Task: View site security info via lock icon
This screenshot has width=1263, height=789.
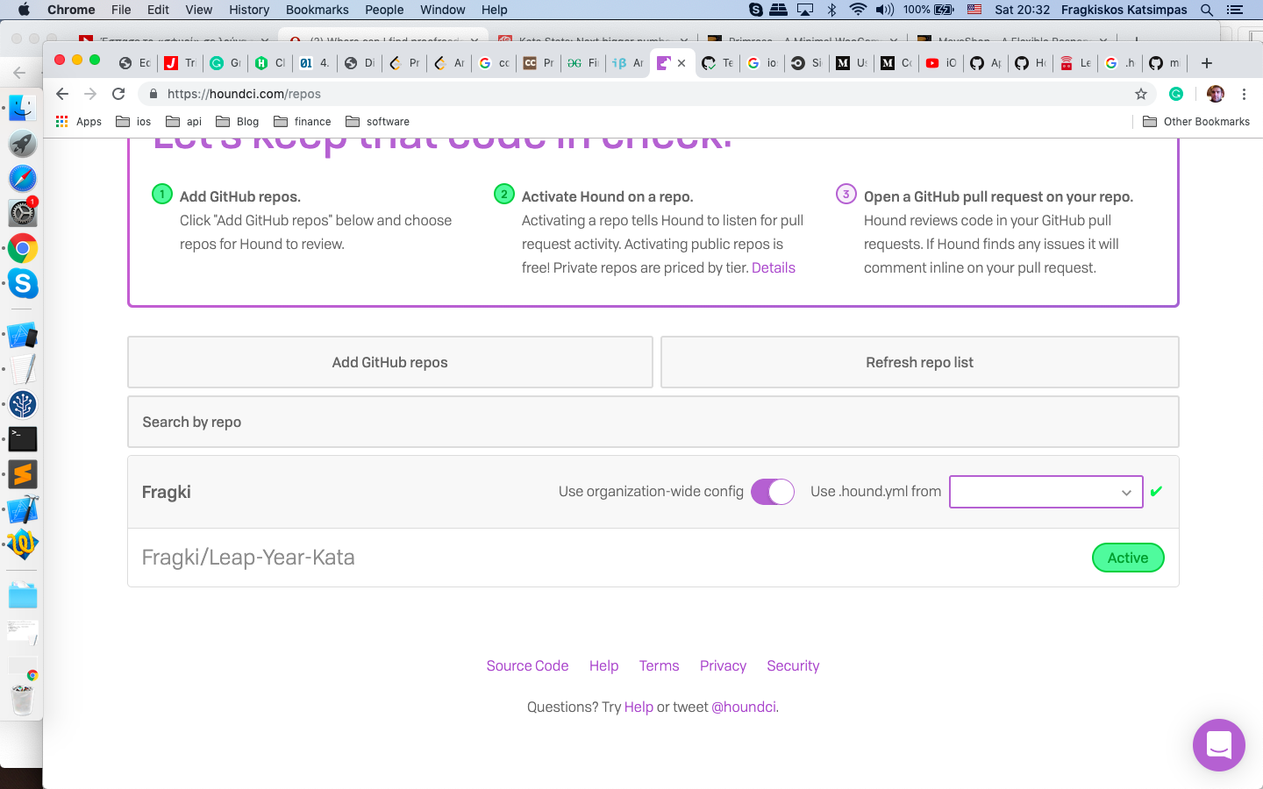Action: (x=153, y=94)
